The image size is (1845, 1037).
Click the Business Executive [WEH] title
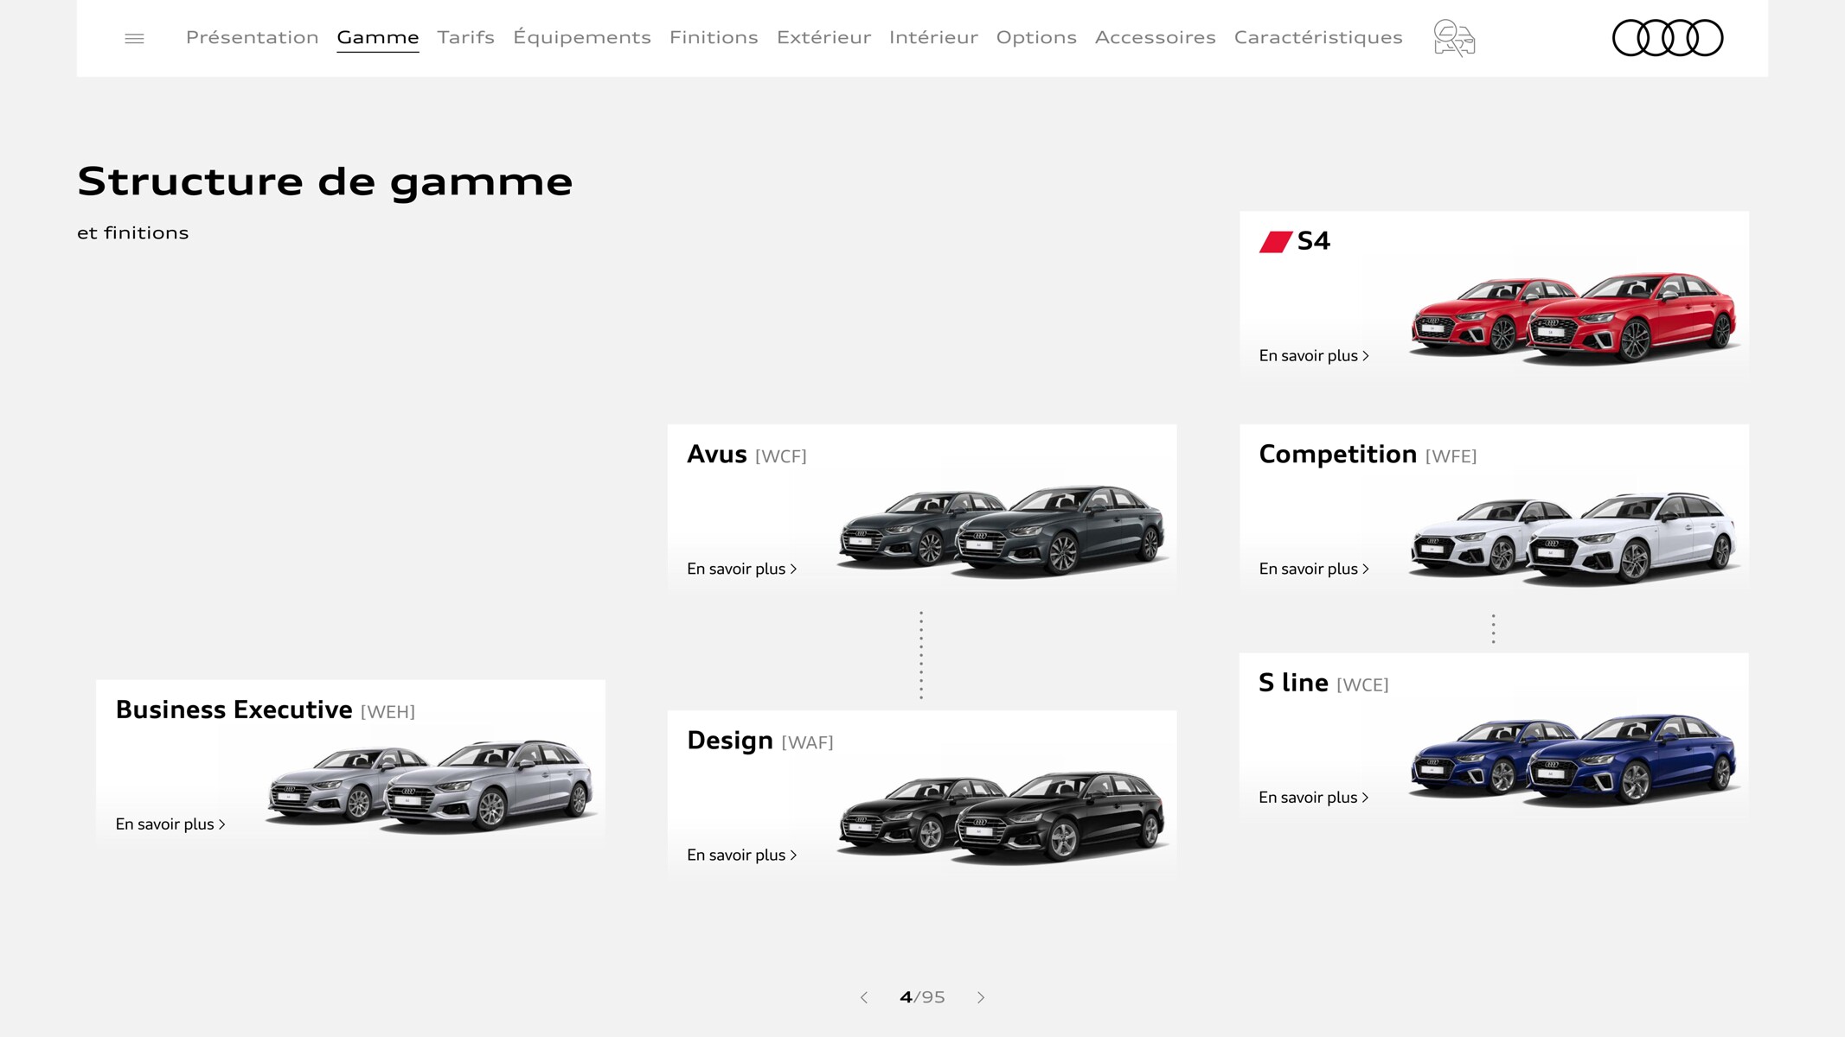tap(265, 710)
